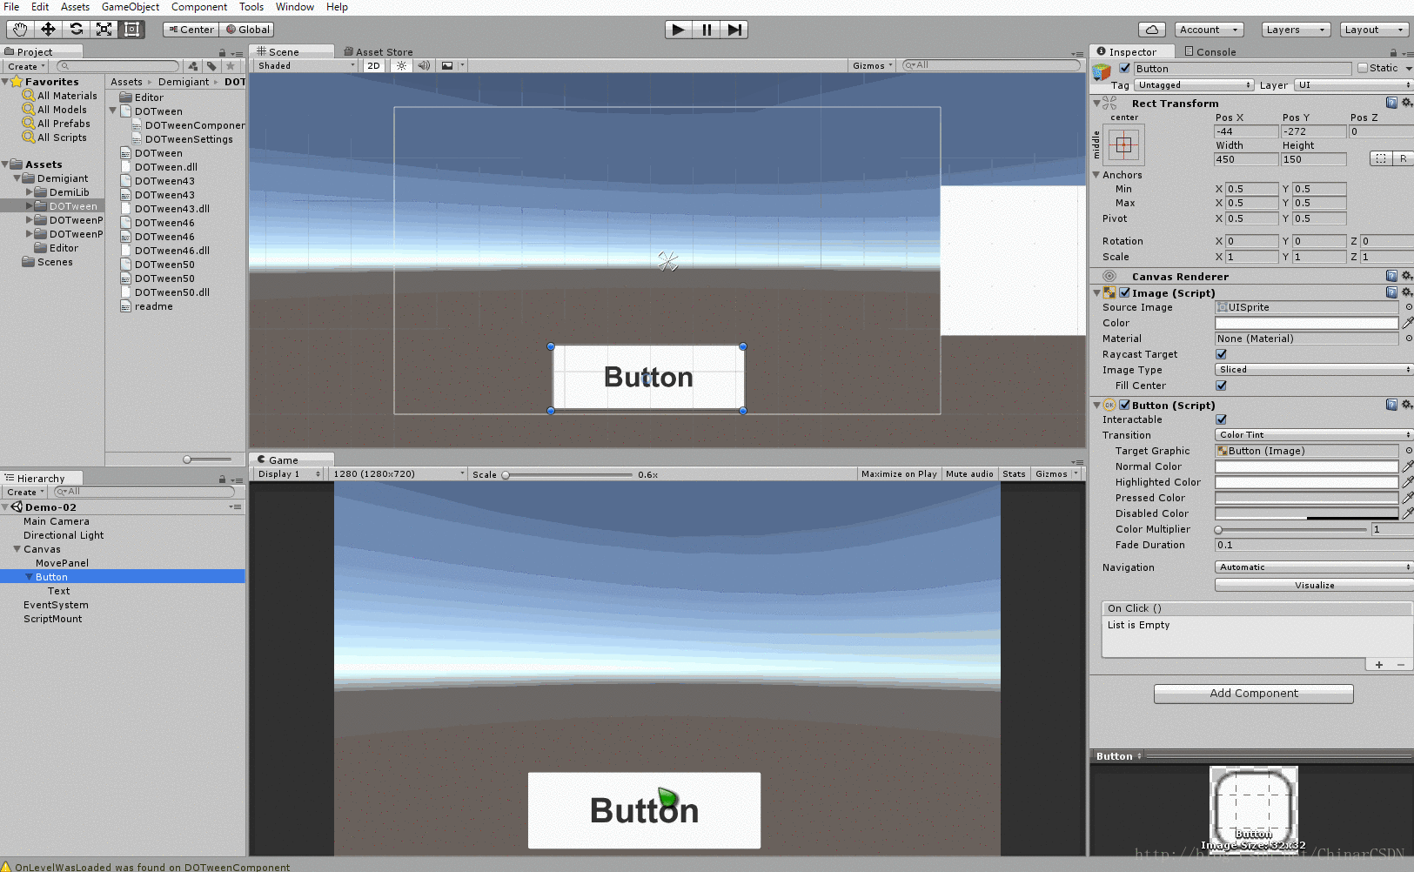1414x872 pixels.
Task: Toggle Image Script enabled checkbox
Action: pos(1124,293)
